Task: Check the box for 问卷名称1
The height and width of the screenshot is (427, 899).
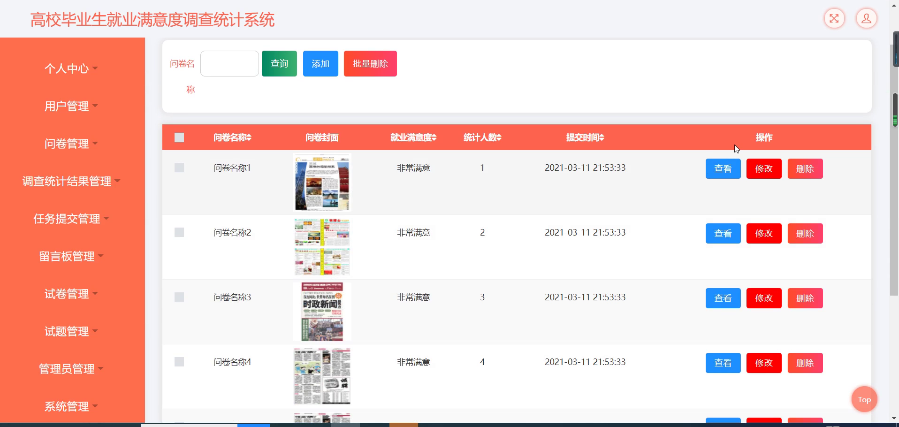Action: click(x=179, y=168)
